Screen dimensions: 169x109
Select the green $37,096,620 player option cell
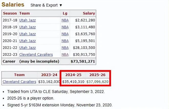point(98,82)
